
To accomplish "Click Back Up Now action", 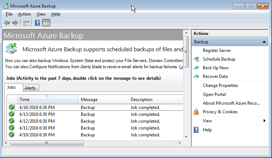I will tap(215, 68).
